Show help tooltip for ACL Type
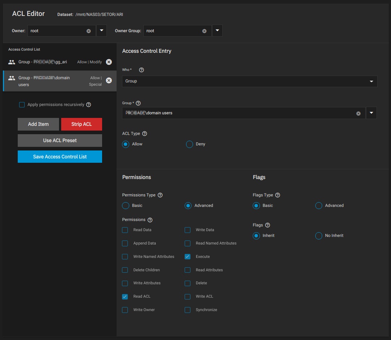391x340 pixels. (144, 133)
